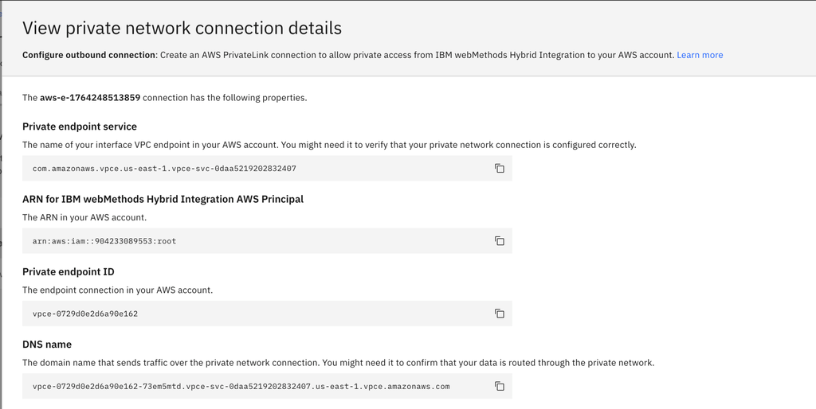This screenshot has height=409, width=816.
Task: Click the vpce-0729d0e2d6a90e162 endpoint ID field
Action: click(x=85, y=314)
